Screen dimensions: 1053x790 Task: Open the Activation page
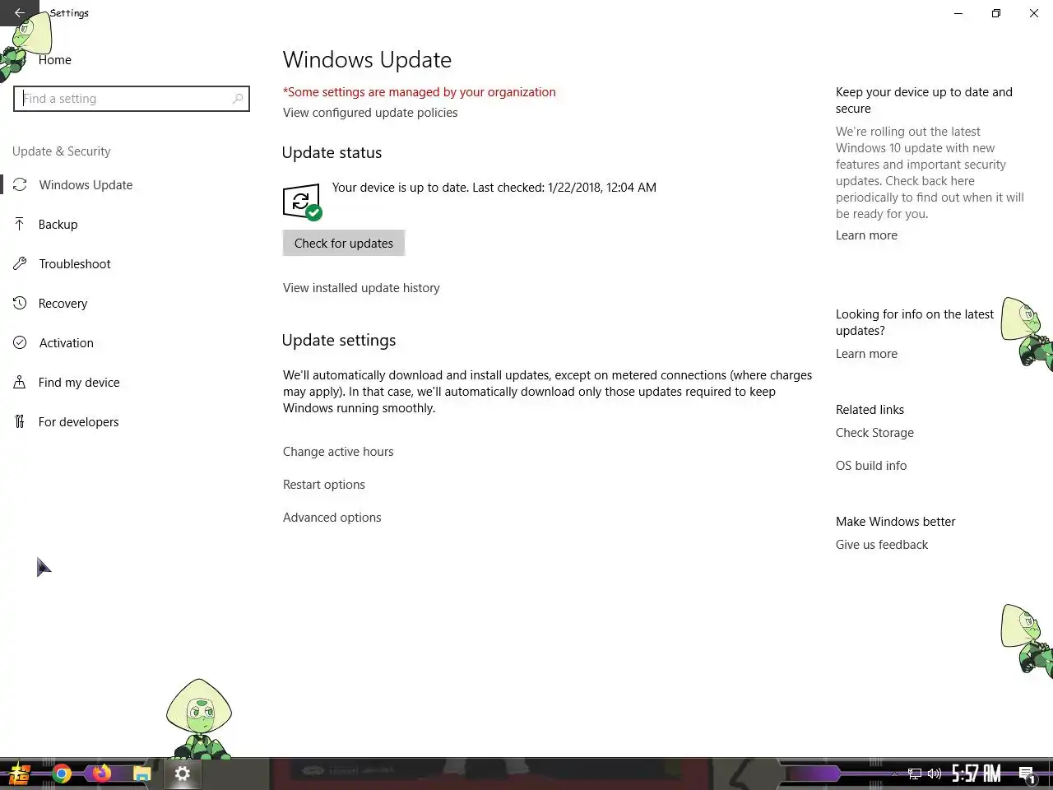coord(66,343)
